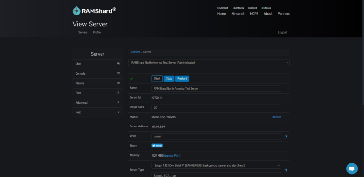Click the server address 167.114.8.39
364x177 pixels.
coord(158,126)
